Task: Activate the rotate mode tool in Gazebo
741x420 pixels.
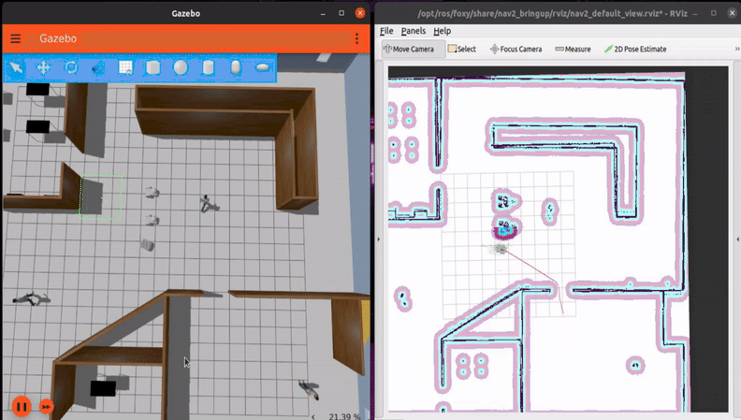Action: [71, 67]
